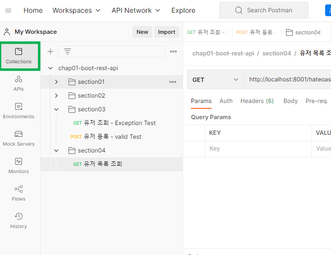
Task: Open section01 folder three-dot menu
Action: pyautogui.click(x=173, y=82)
